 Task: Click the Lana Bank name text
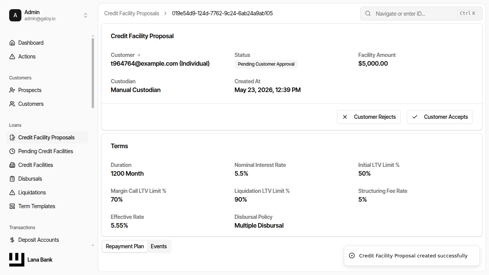click(x=40, y=260)
